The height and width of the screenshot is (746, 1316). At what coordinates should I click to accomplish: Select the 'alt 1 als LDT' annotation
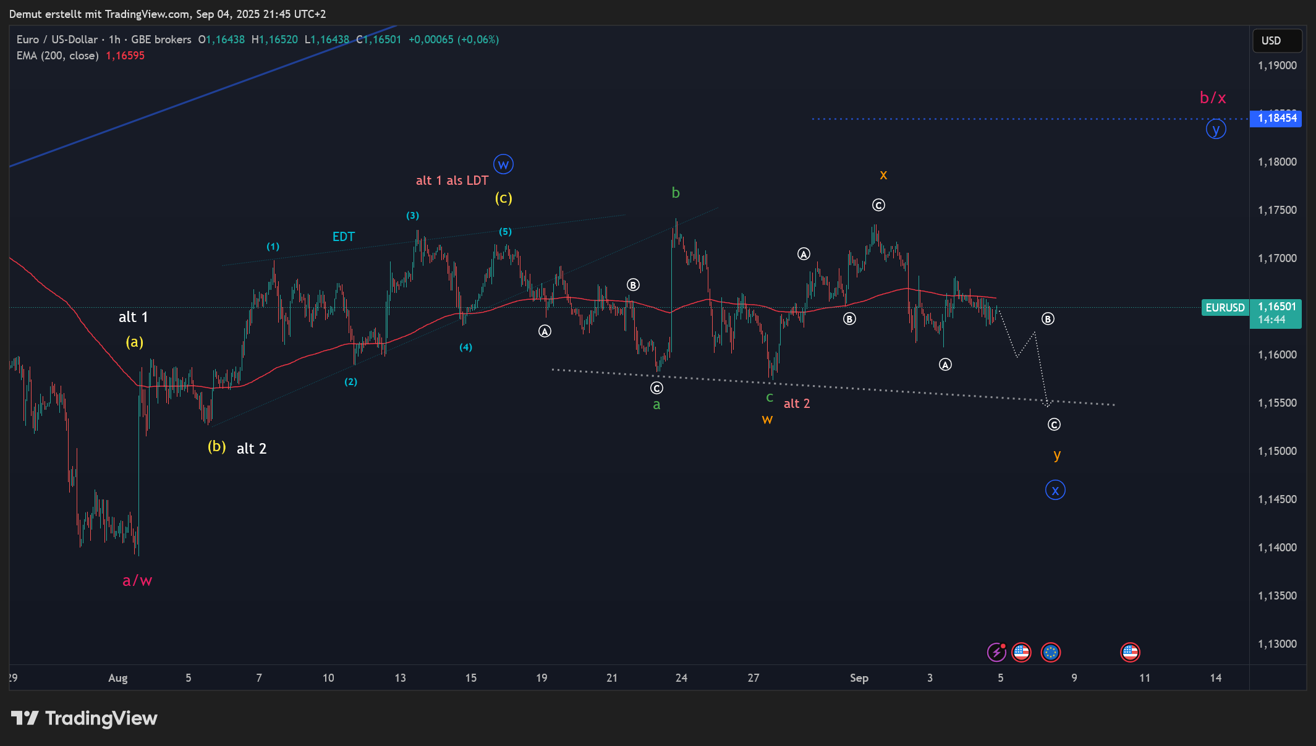(x=452, y=180)
